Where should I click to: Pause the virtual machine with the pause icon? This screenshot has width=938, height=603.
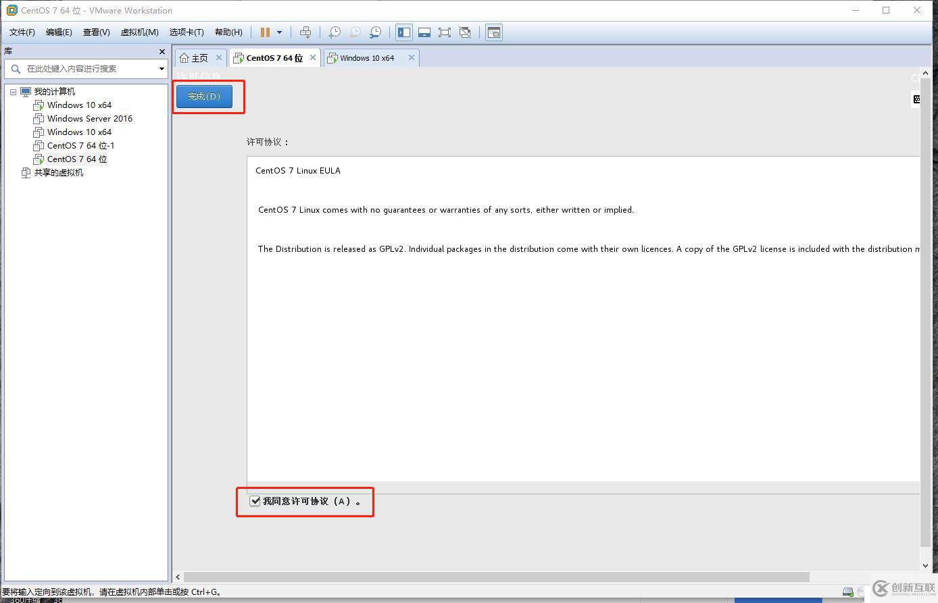point(265,32)
